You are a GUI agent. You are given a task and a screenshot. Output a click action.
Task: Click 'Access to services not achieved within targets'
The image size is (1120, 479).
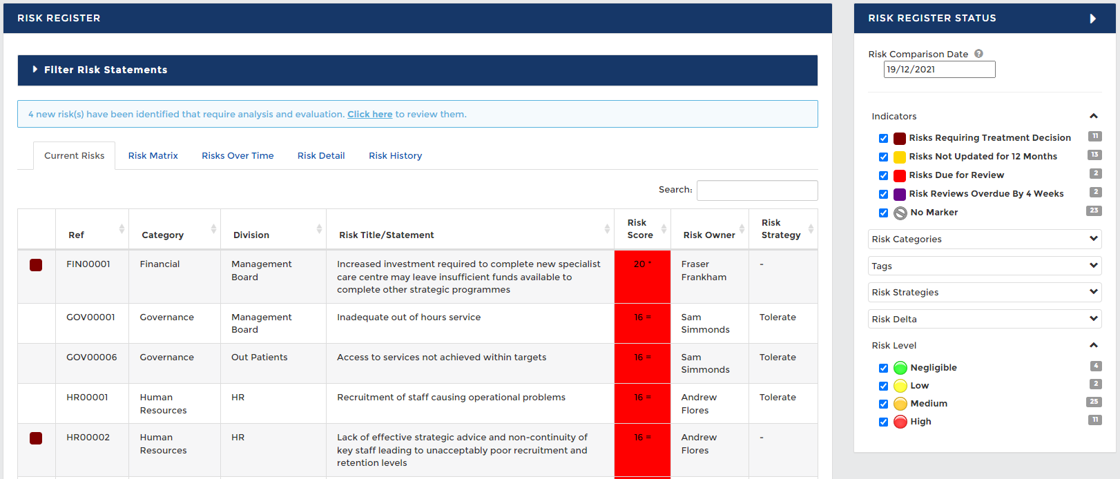pos(442,358)
